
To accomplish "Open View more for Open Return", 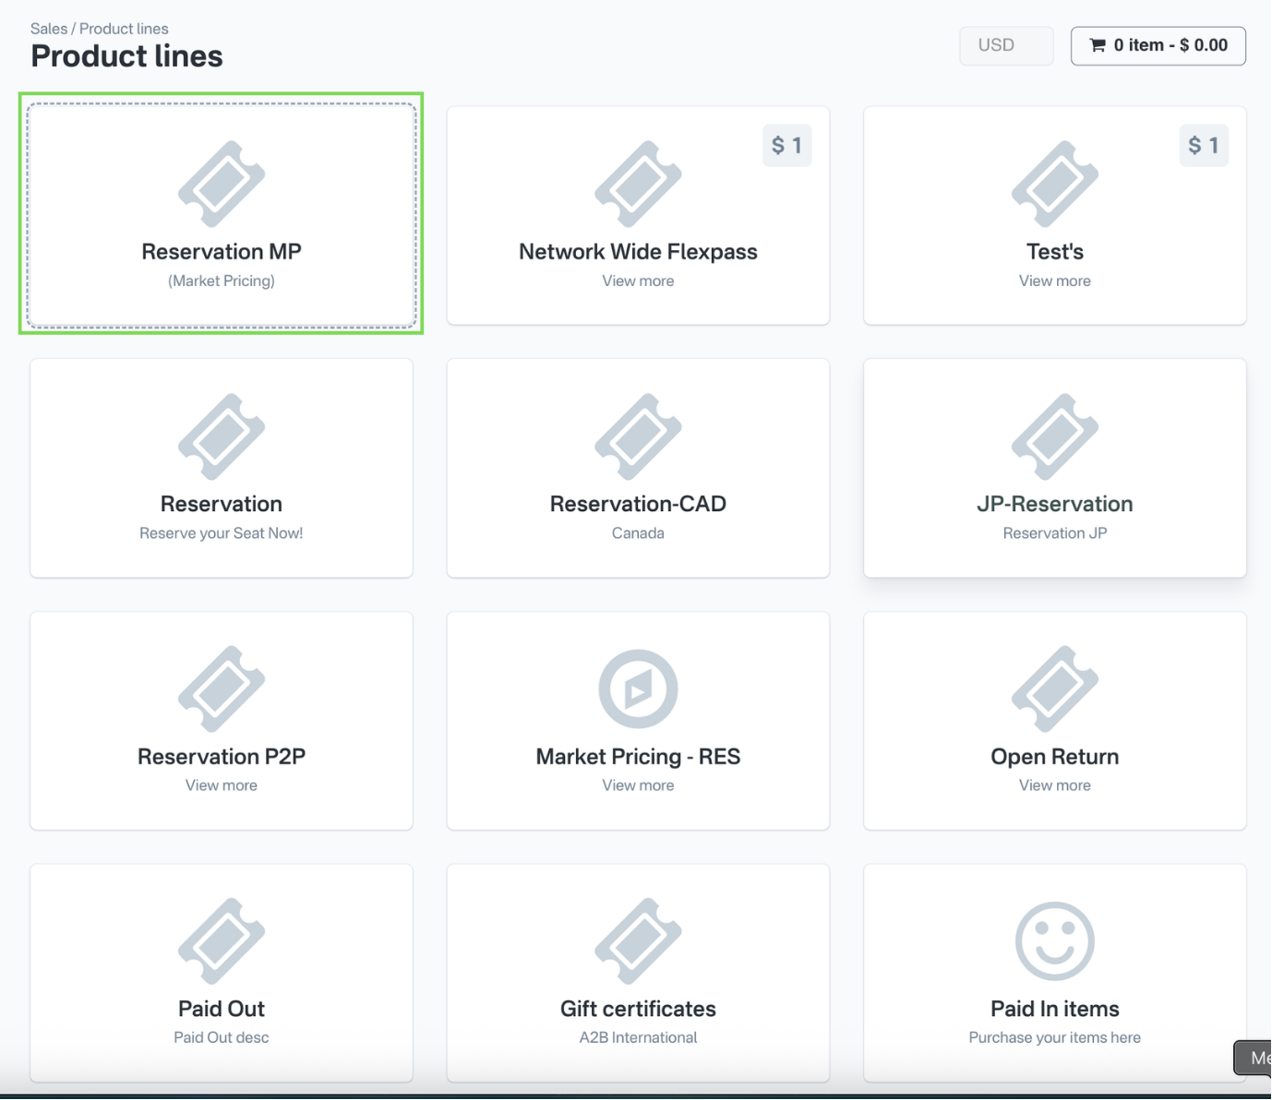I will [1054, 784].
